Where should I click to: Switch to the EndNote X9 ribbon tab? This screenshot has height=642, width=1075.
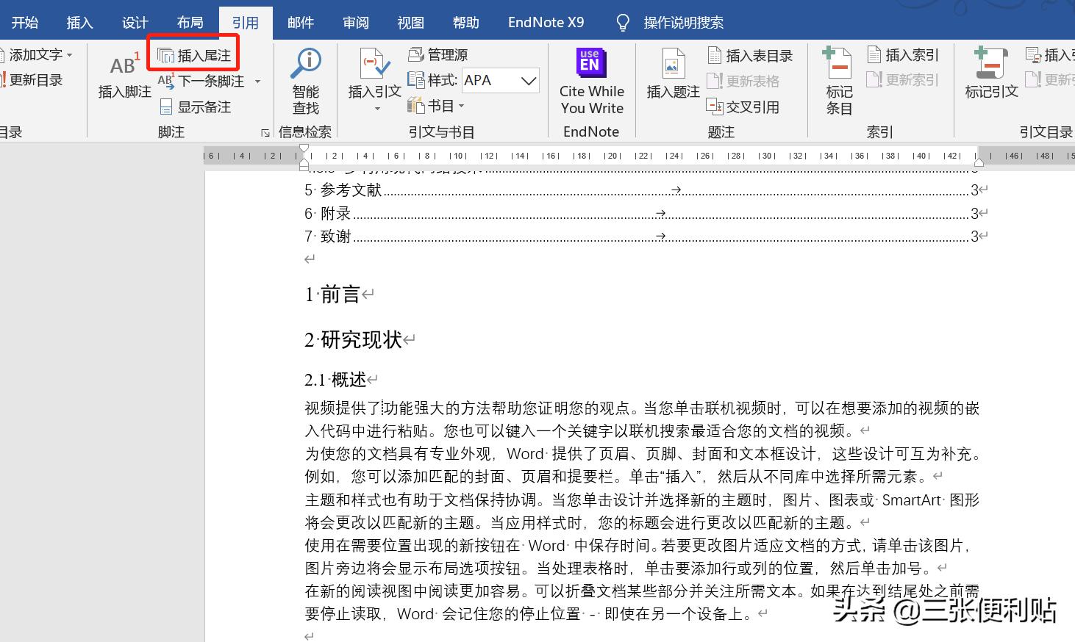[546, 21]
